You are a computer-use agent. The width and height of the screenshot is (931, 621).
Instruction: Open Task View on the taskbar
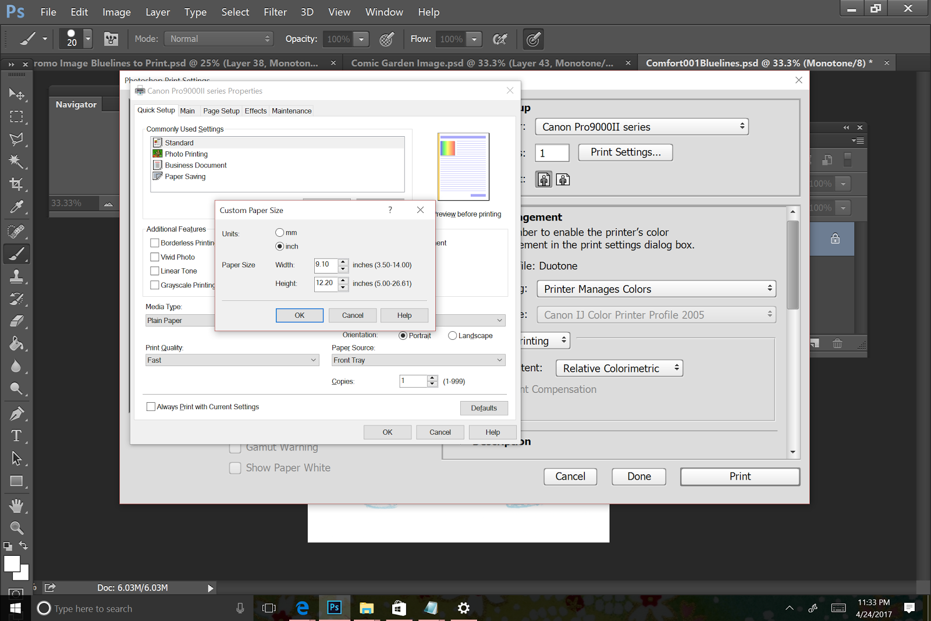pyautogui.click(x=269, y=608)
